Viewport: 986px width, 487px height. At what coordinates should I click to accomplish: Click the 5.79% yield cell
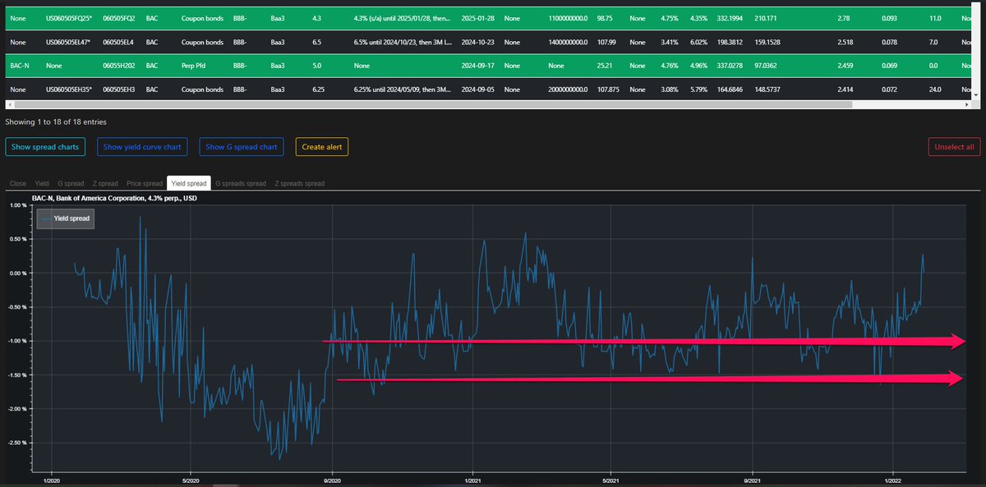point(698,88)
